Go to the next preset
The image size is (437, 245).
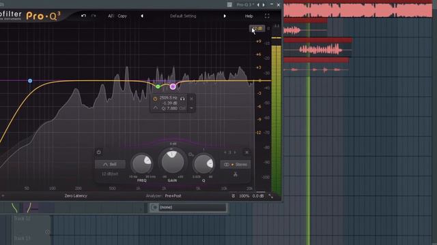pyautogui.click(x=225, y=16)
